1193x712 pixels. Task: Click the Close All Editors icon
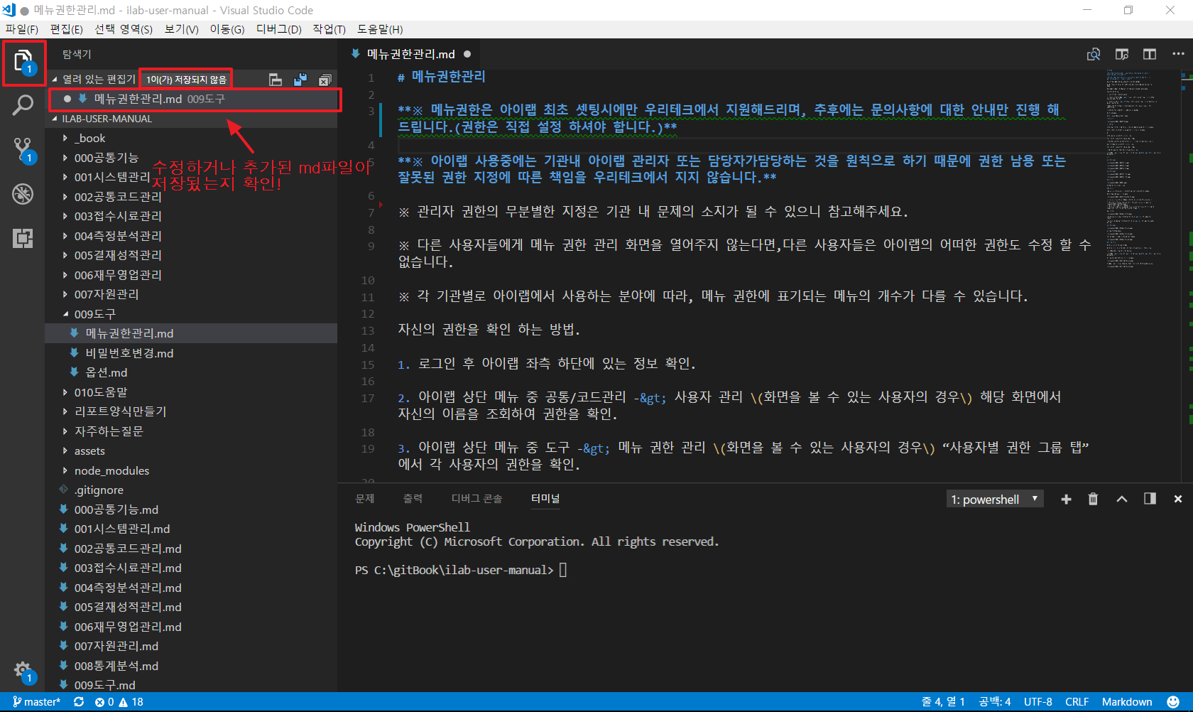[325, 80]
